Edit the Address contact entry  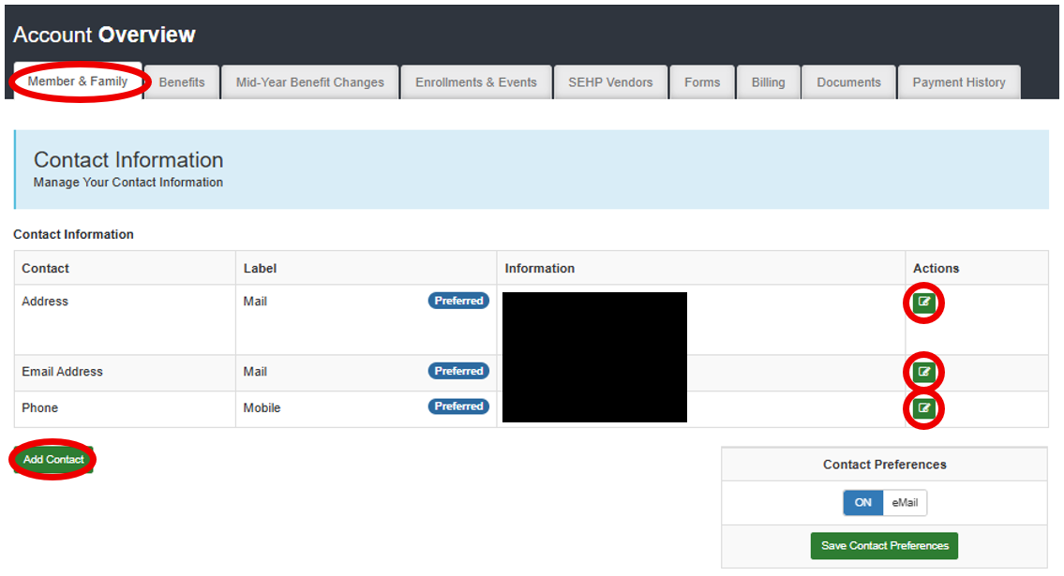tap(924, 303)
